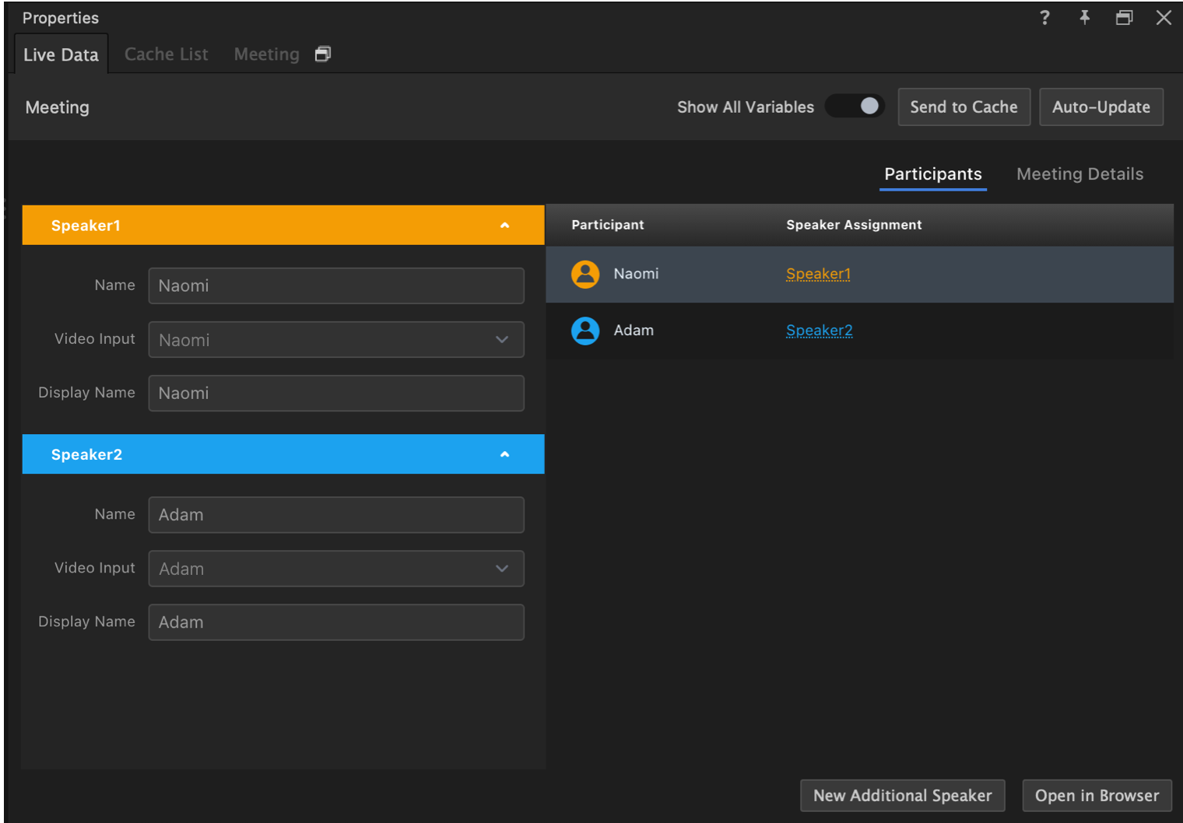Pop out the Meeting tab
The image size is (1183, 823).
pyautogui.click(x=323, y=54)
